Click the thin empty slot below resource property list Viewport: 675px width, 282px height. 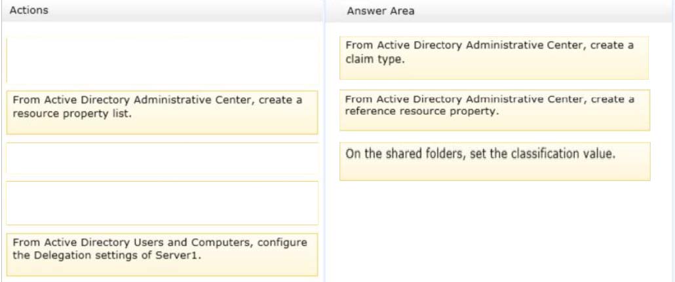(x=163, y=158)
